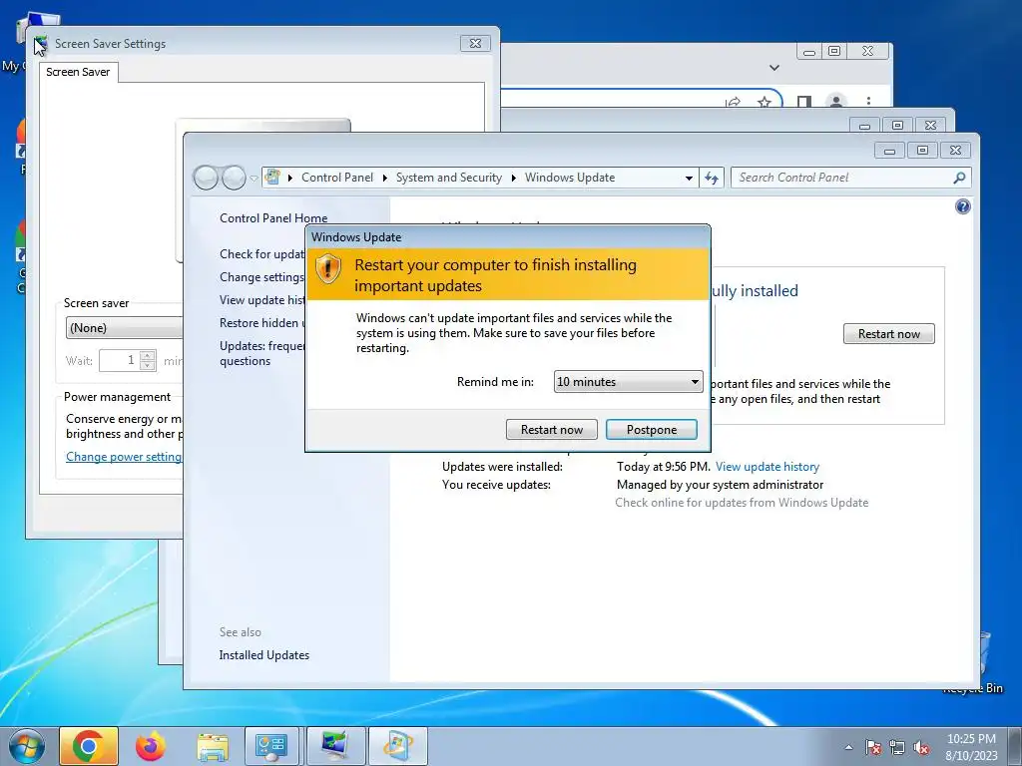Open the Personalization taskbar window icon
Image resolution: width=1022 pixels, height=766 pixels.
tap(334, 746)
